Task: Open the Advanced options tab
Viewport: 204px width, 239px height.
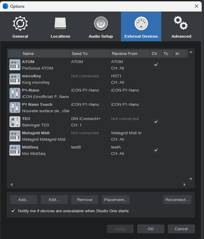Action: pyautogui.click(x=181, y=26)
